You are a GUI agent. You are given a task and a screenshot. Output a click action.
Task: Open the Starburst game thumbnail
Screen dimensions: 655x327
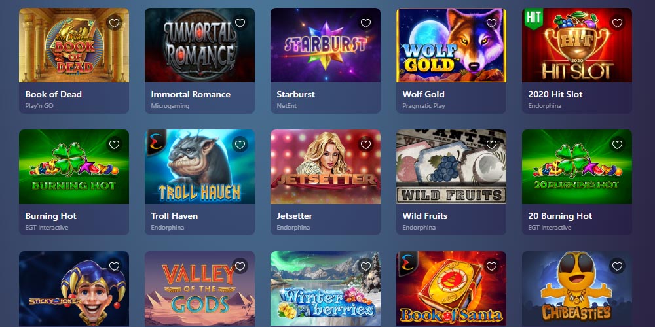point(326,45)
